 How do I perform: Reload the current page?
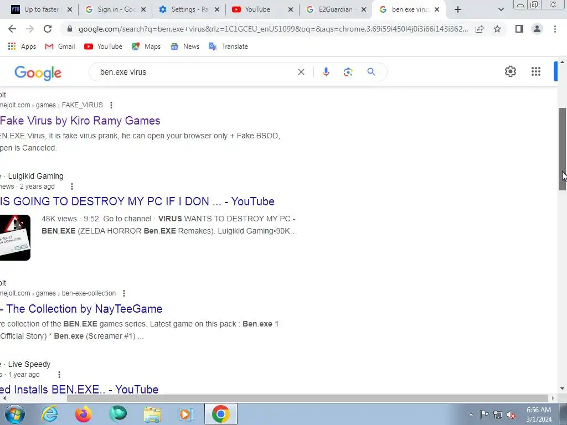tap(48, 29)
